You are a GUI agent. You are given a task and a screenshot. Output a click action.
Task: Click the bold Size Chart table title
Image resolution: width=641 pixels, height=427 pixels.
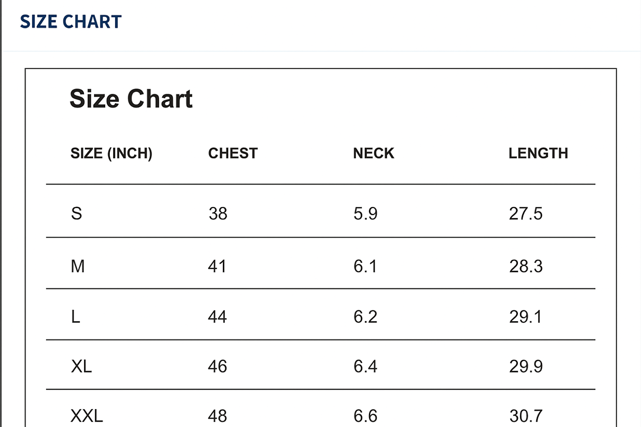(131, 99)
